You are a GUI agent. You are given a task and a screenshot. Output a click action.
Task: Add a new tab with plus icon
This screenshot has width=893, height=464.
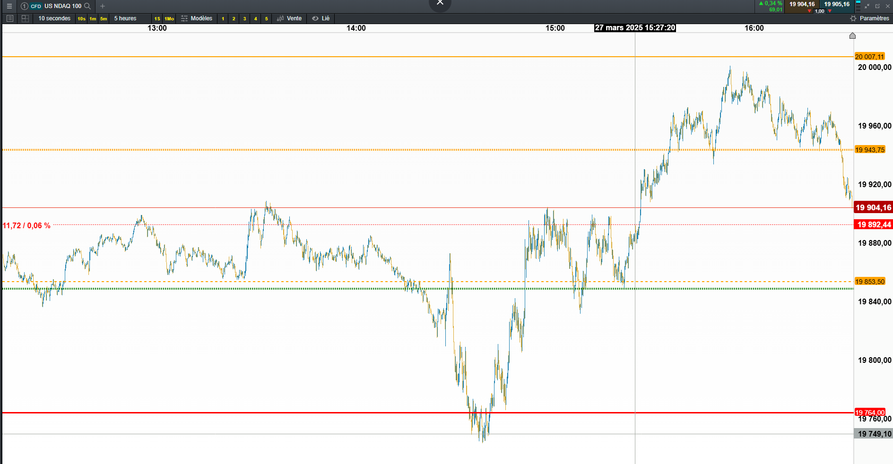[103, 6]
